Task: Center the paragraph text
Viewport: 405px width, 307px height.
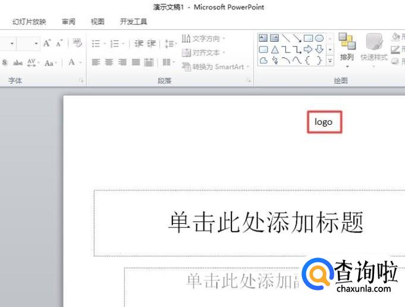Action: coord(109,62)
